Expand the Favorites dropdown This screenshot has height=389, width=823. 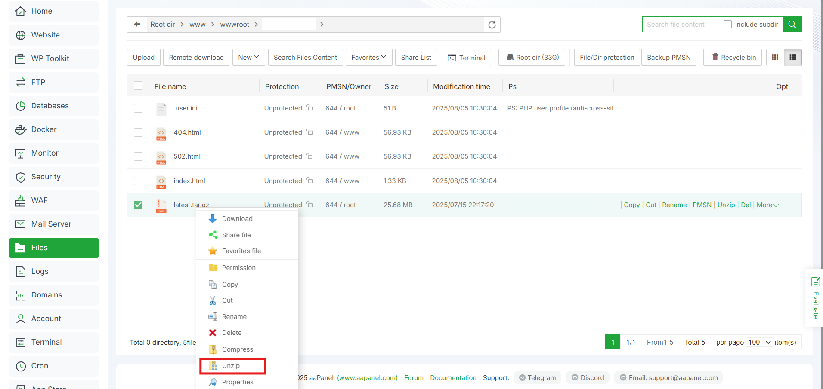[x=368, y=57]
